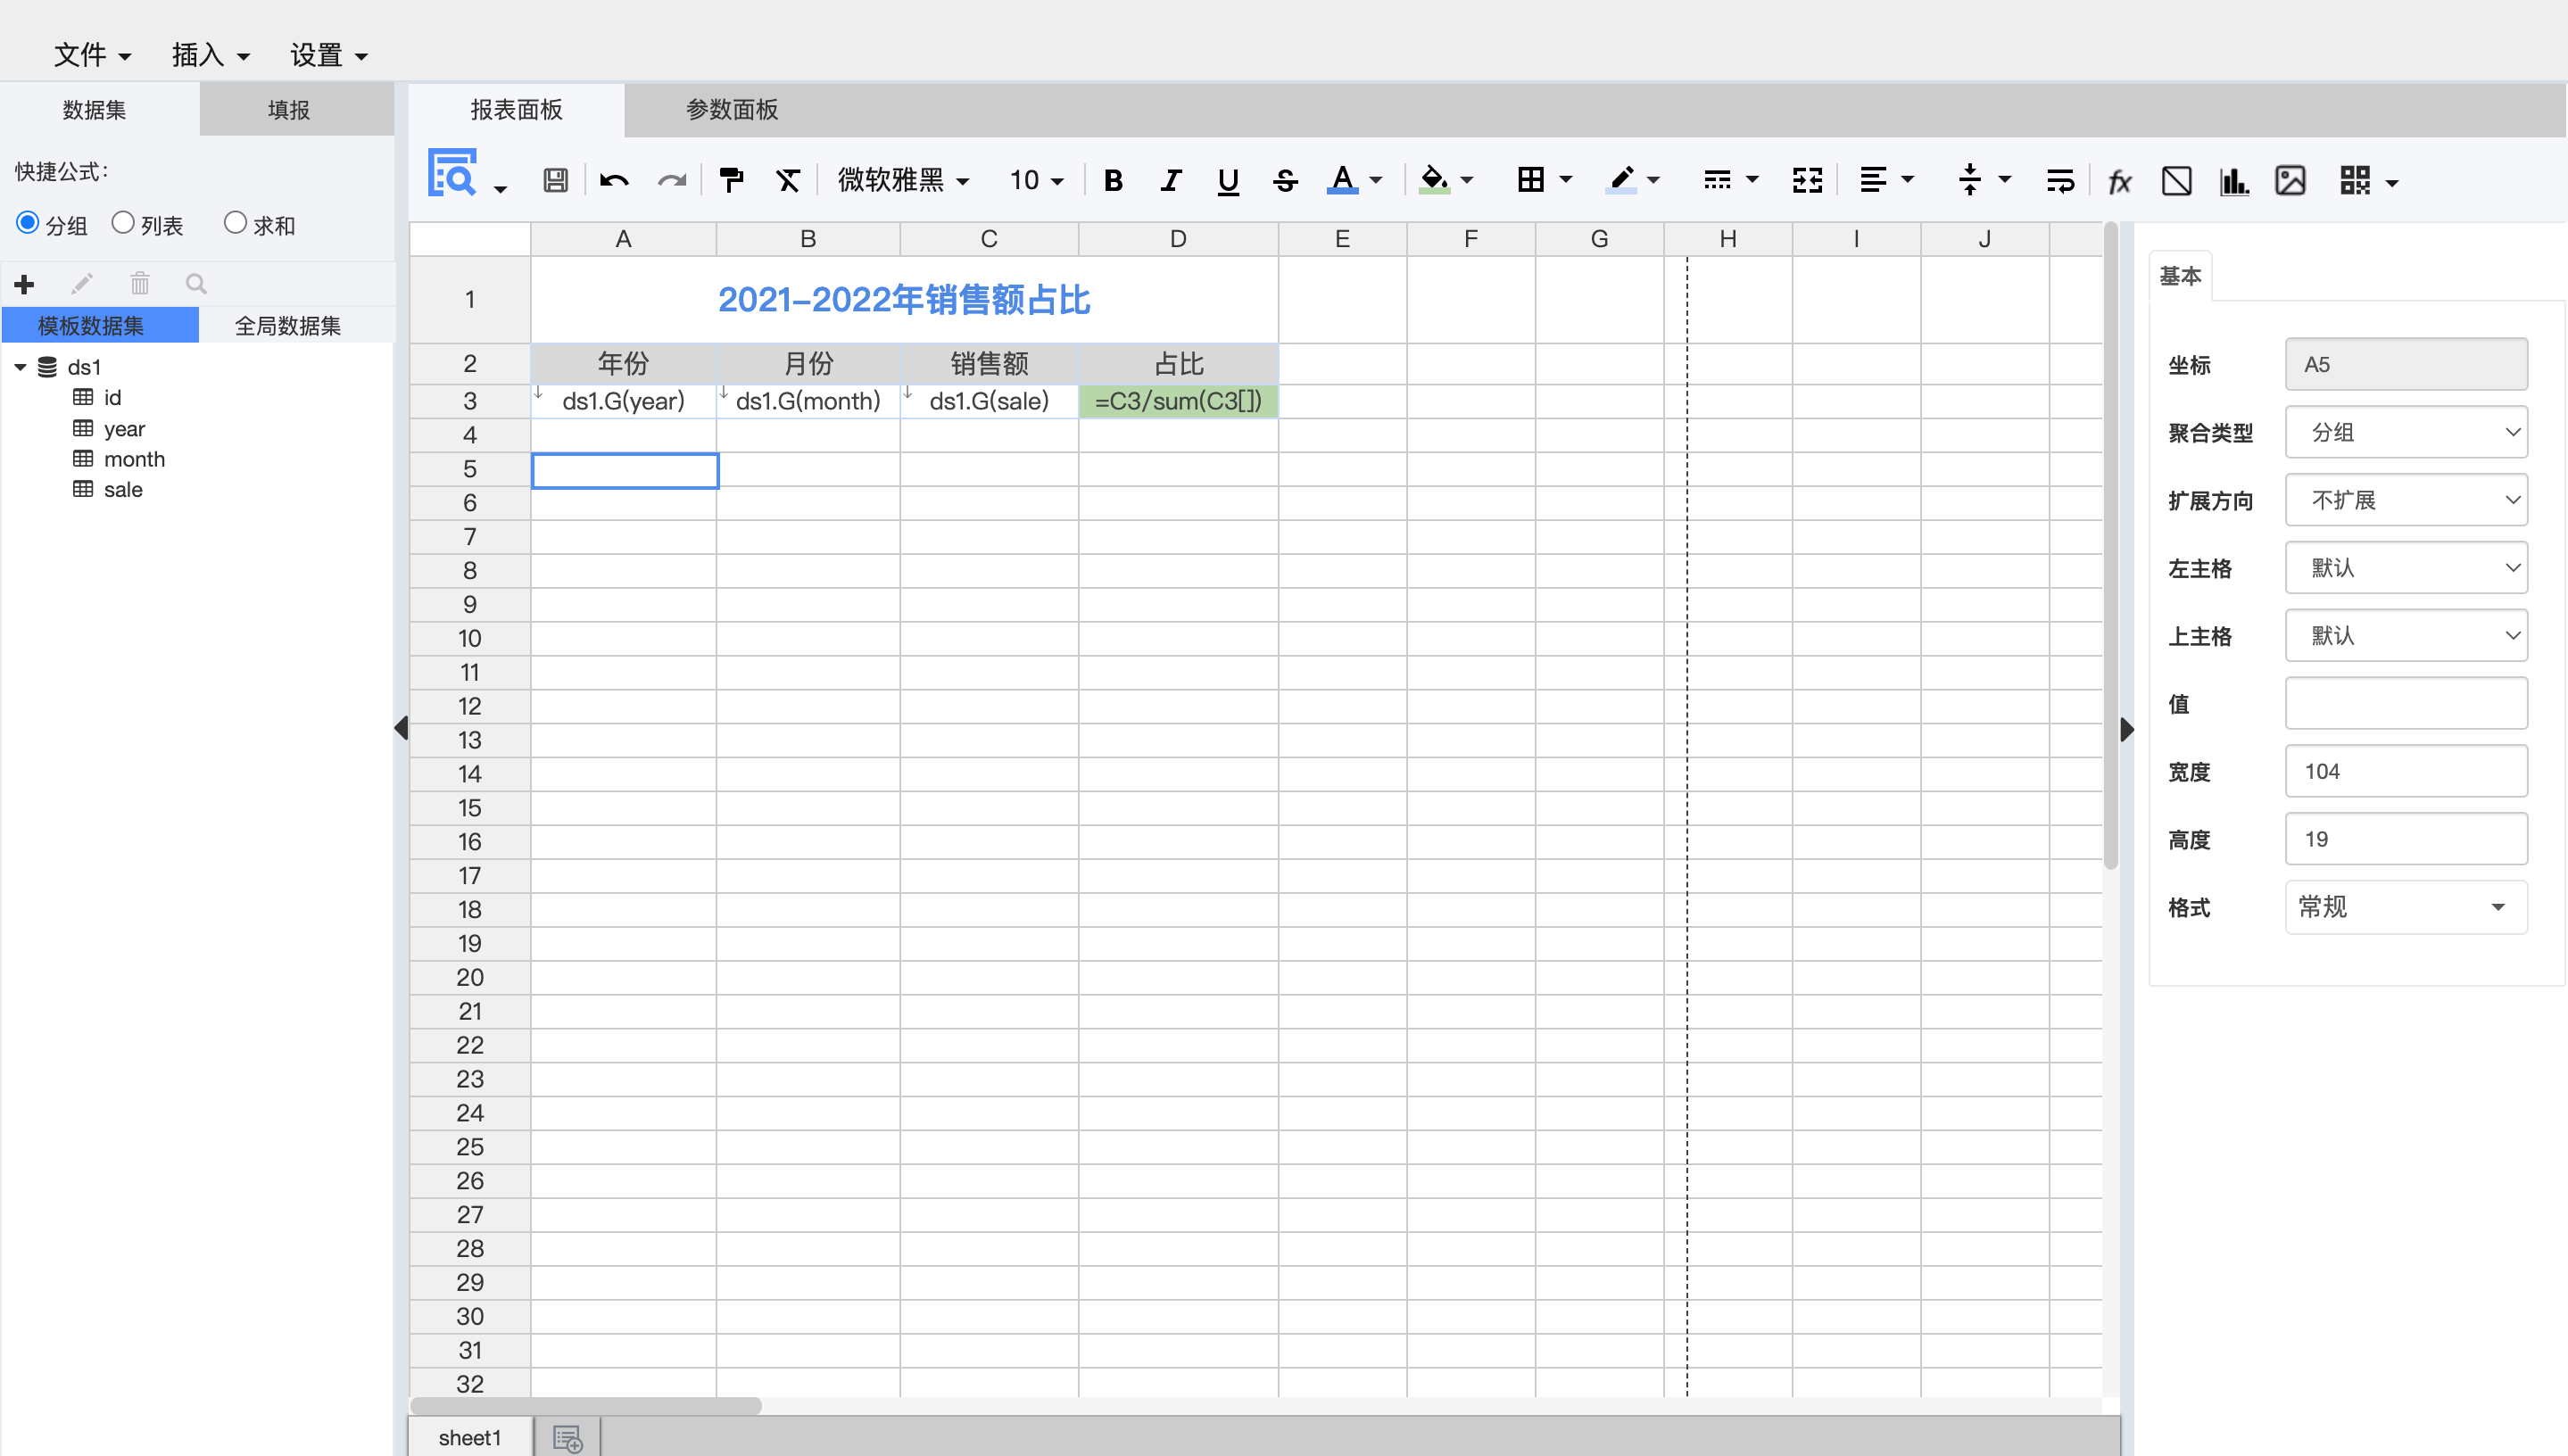Image resolution: width=2568 pixels, height=1456 pixels.
Task: Click the fill color bucket icon
Action: [x=1434, y=180]
